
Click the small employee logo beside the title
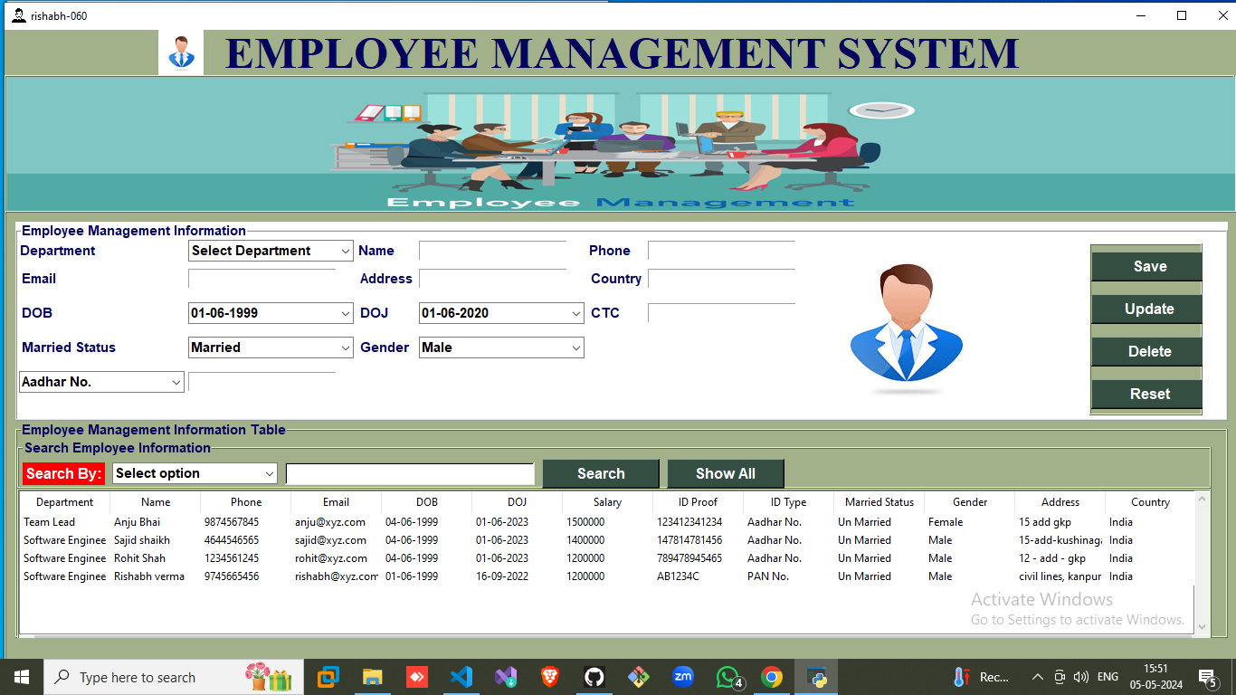(x=181, y=52)
